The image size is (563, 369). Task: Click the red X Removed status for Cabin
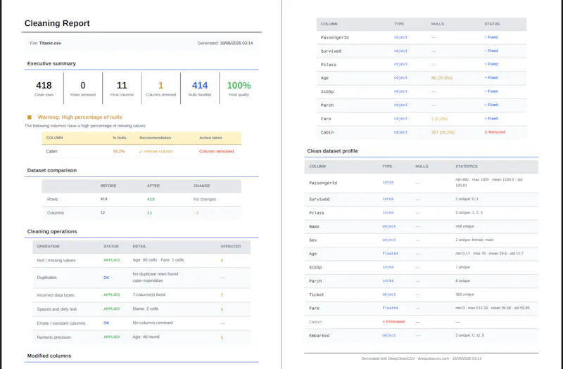point(495,132)
